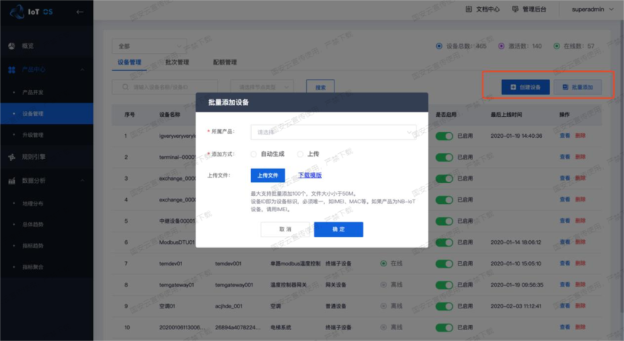Open 管理后台 admin console icon

point(515,9)
